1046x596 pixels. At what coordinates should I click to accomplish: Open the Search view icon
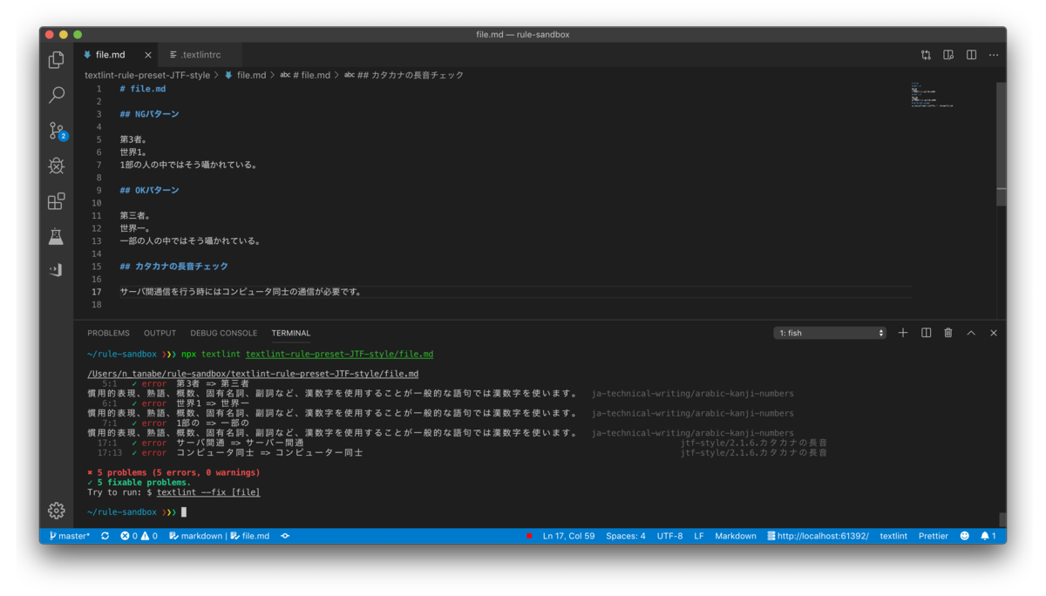point(57,94)
